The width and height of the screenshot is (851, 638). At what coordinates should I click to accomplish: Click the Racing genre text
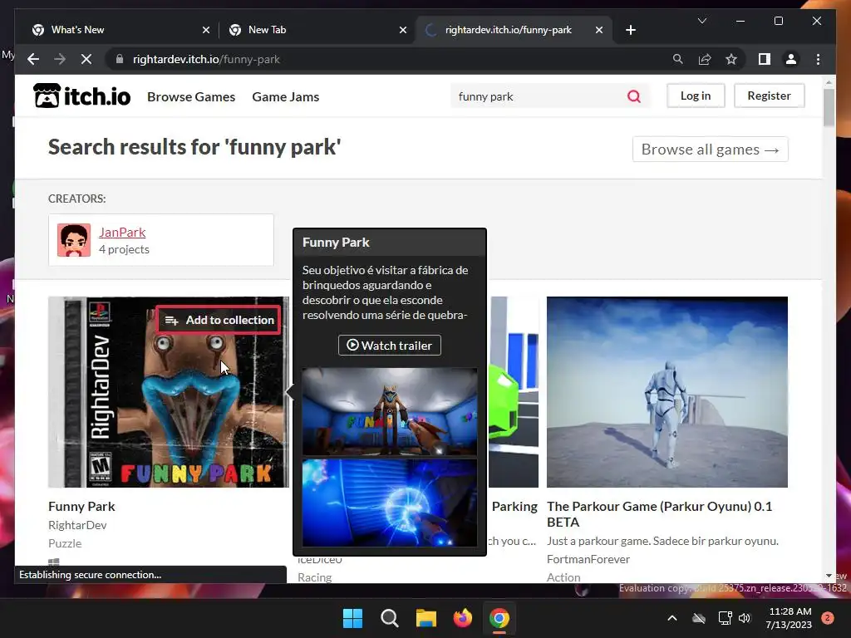(x=314, y=577)
